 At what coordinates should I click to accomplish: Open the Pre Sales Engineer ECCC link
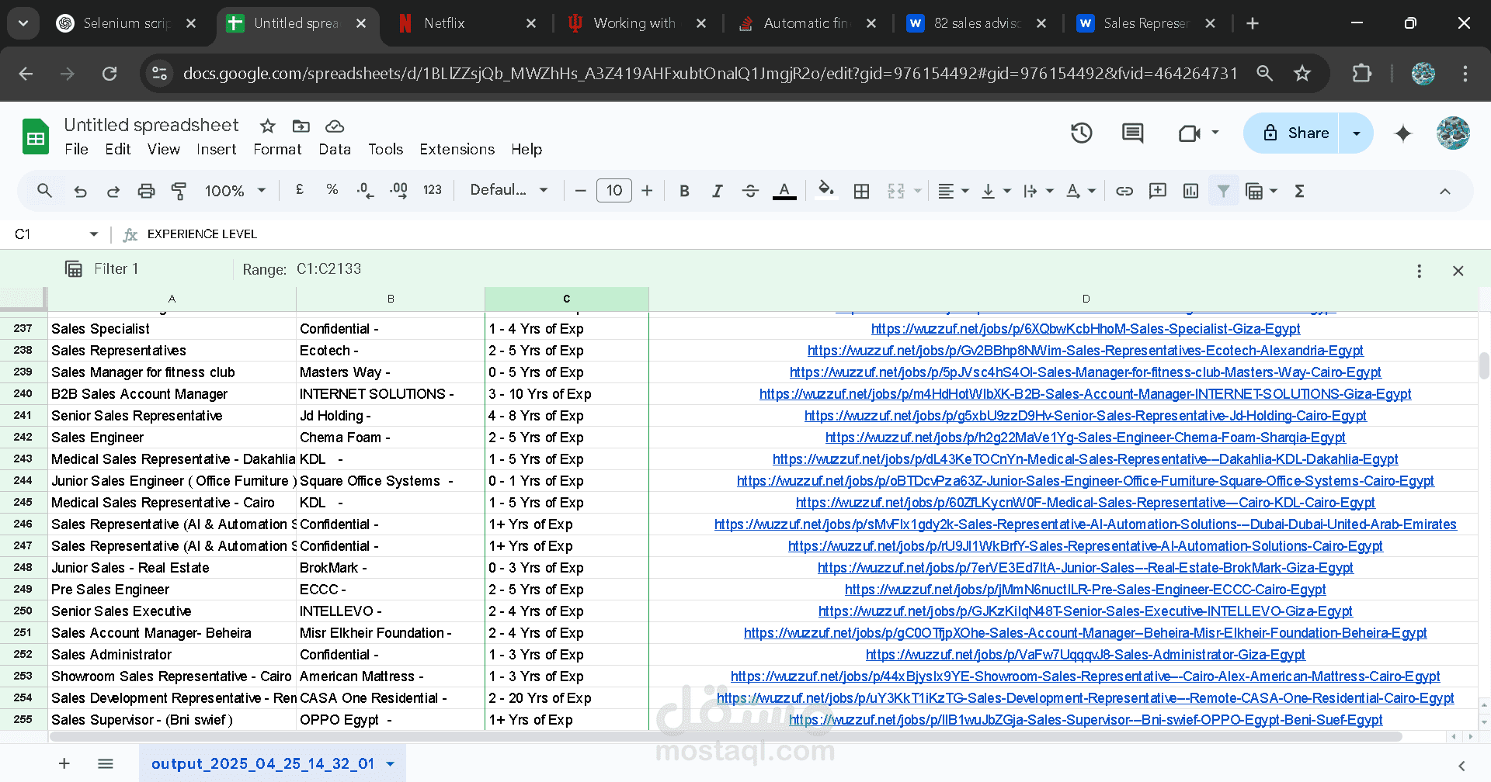coord(1085,590)
